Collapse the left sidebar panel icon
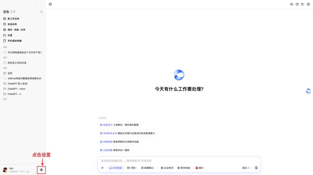 [x=50, y=4]
